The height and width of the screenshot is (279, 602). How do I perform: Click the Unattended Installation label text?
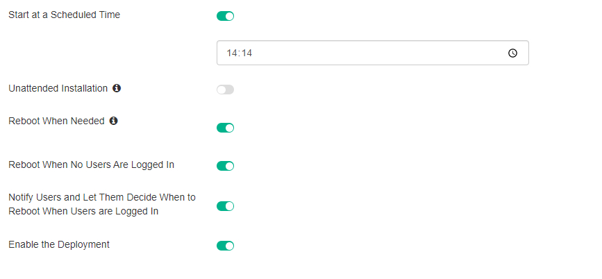point(58,88)
